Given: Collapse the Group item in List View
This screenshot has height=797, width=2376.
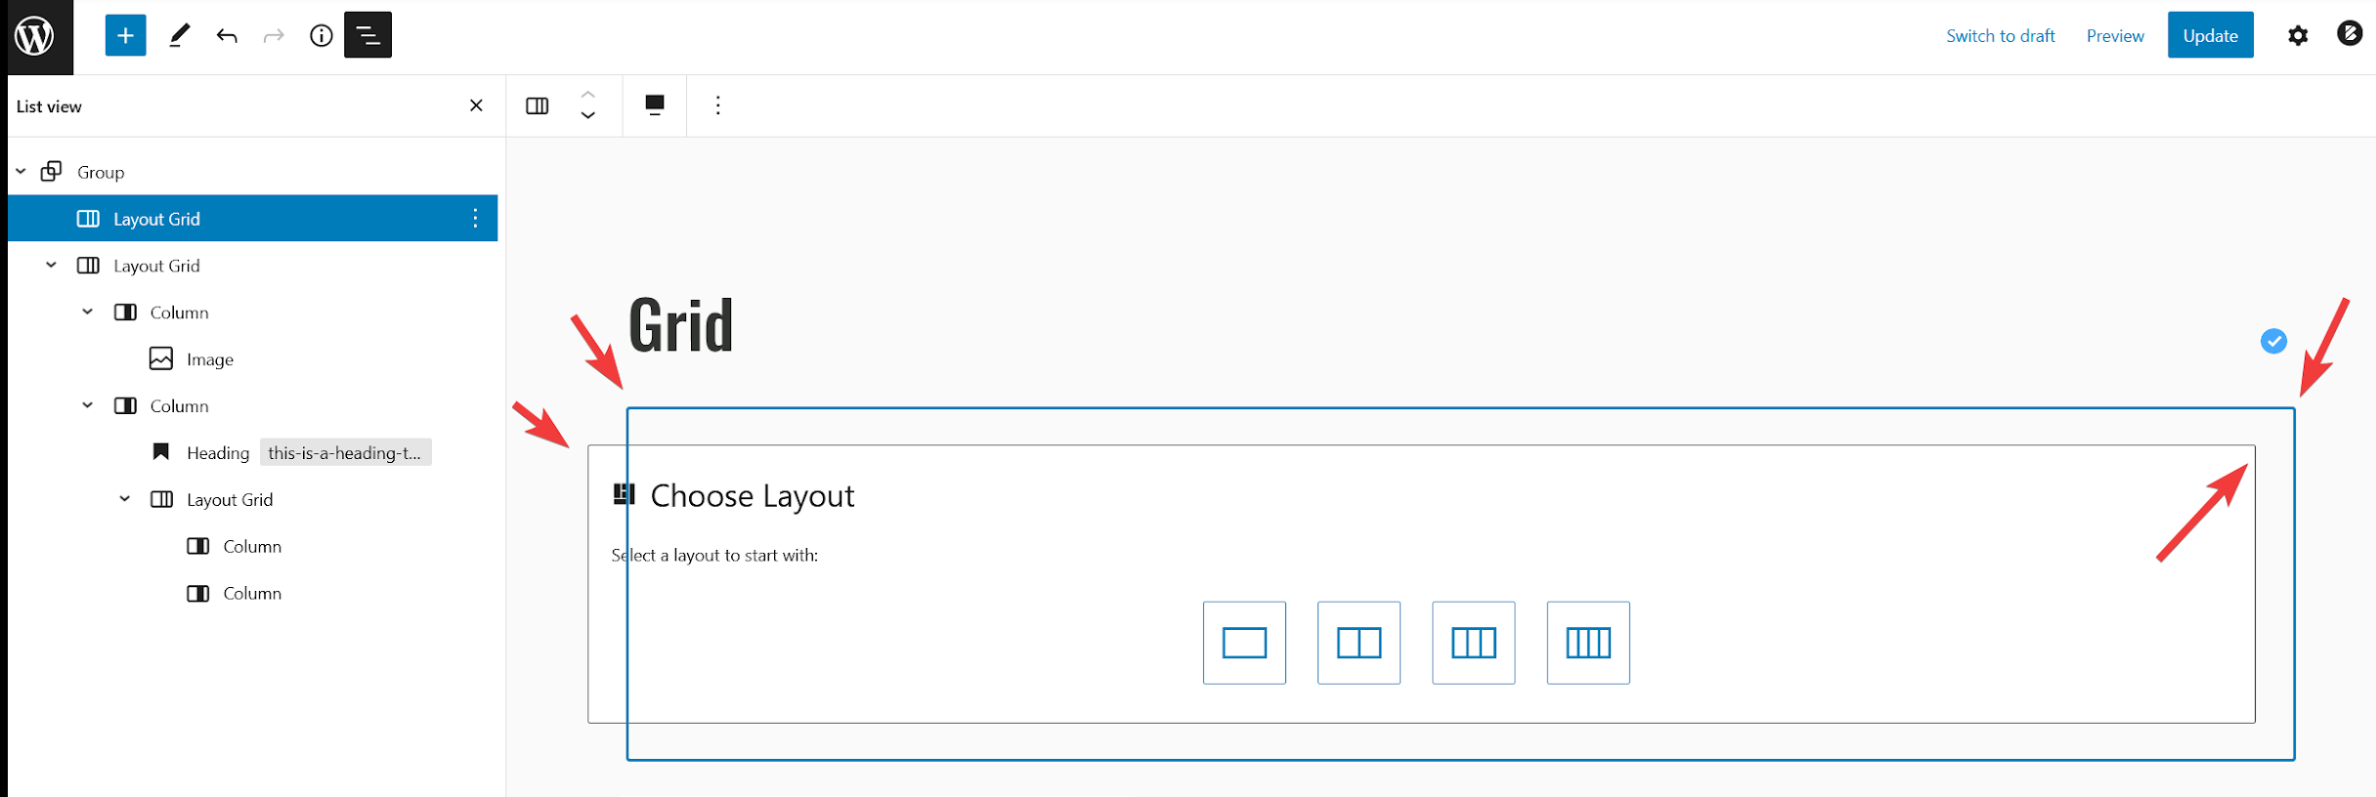Looking at the screenshot, I should click(21, 171).
